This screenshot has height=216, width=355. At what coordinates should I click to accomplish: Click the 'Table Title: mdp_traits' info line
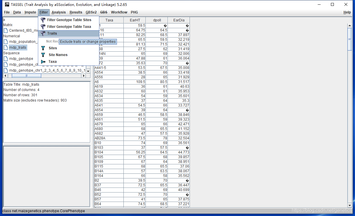pos(21,85)
